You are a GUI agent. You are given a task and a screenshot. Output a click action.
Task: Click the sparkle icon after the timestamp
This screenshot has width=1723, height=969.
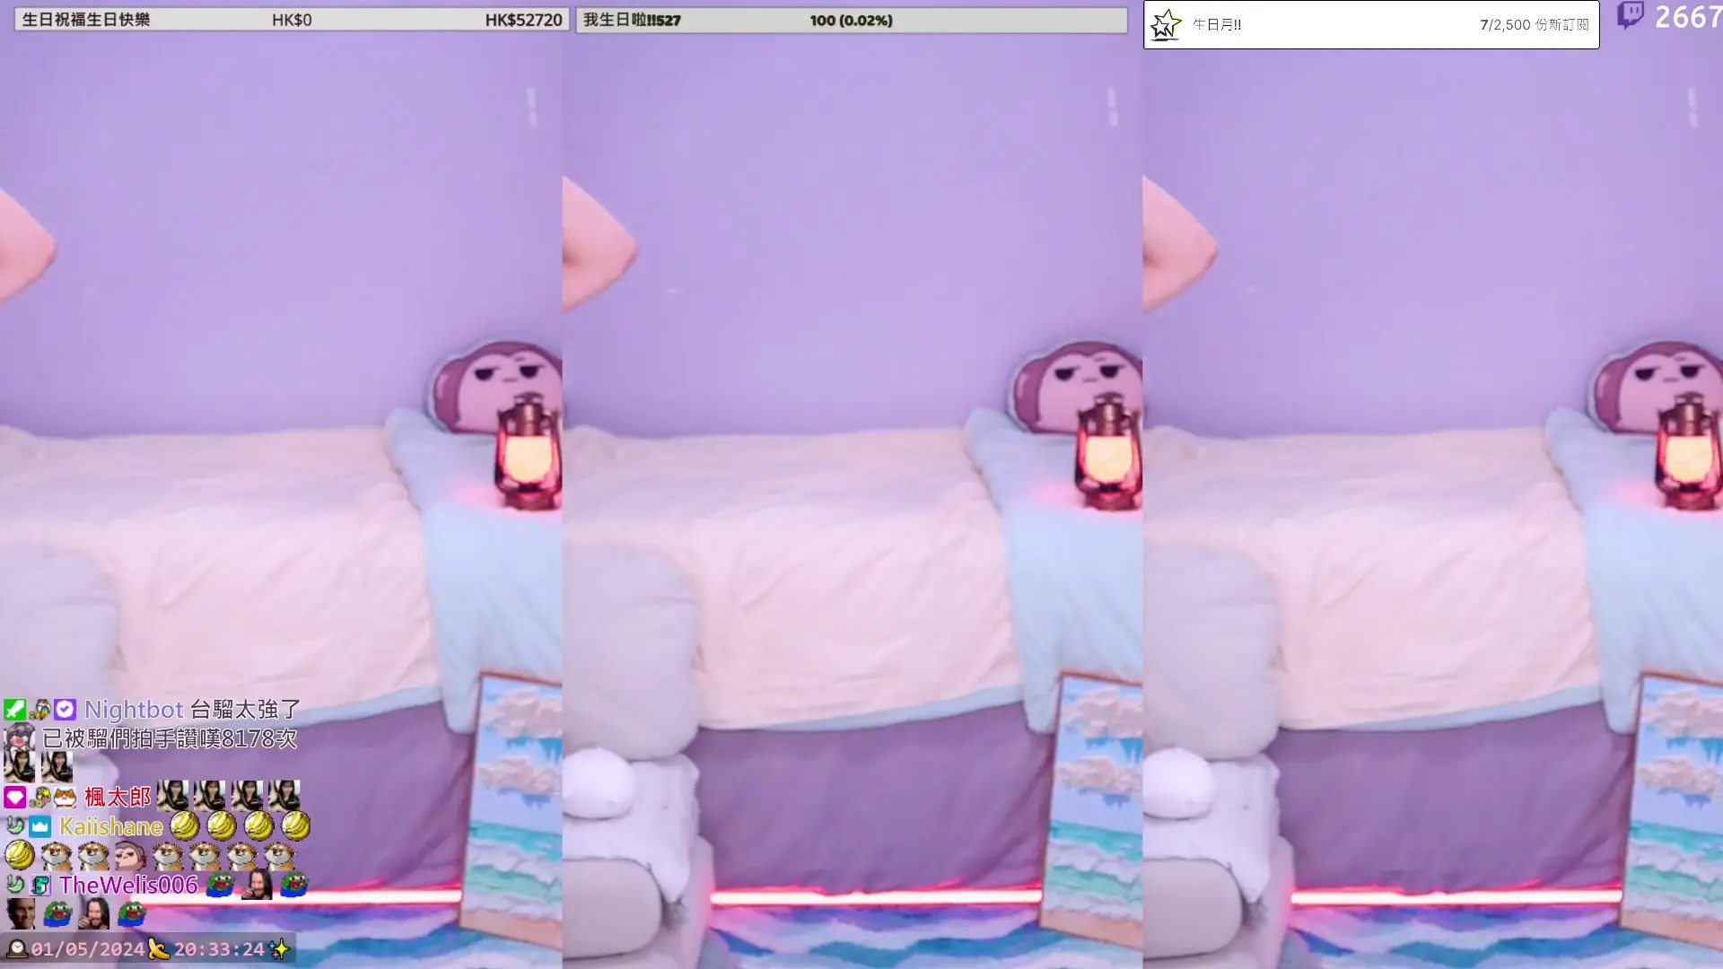click(279, 948)
